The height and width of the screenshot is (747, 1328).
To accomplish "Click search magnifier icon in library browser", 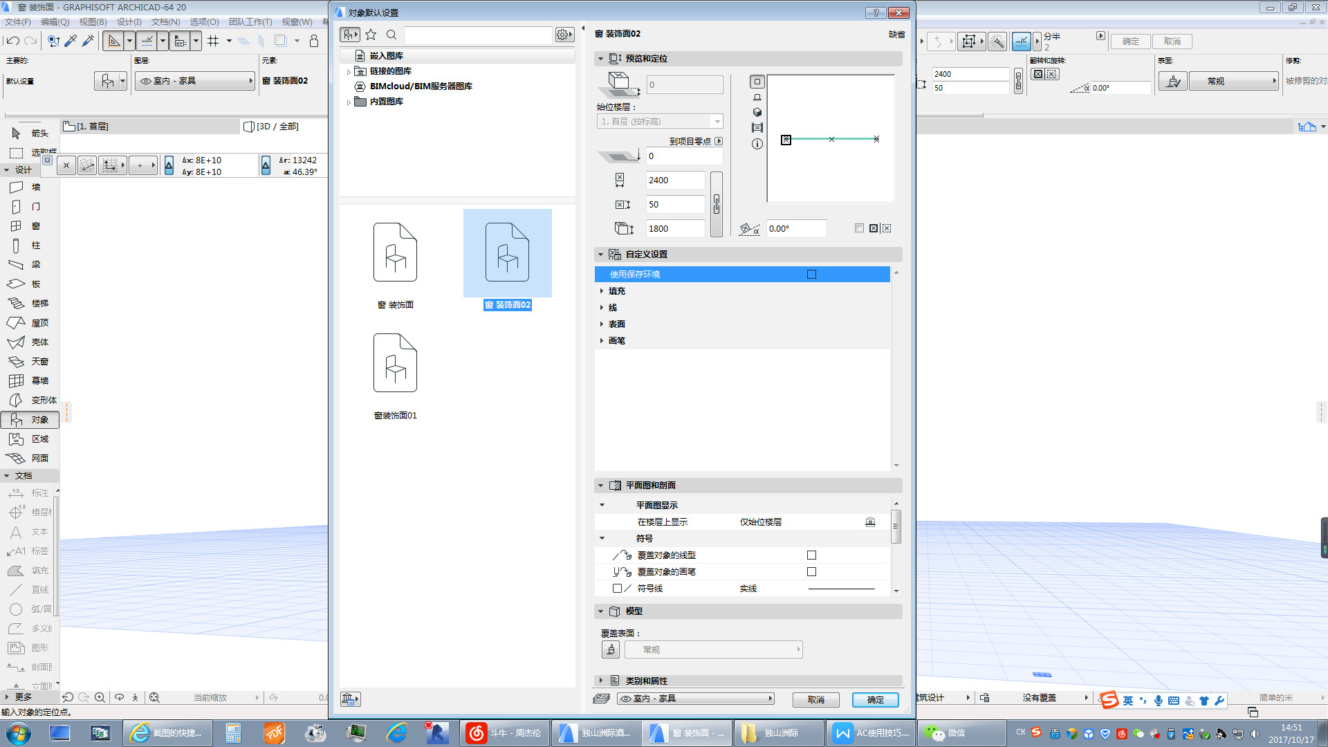I will (391, 35).
